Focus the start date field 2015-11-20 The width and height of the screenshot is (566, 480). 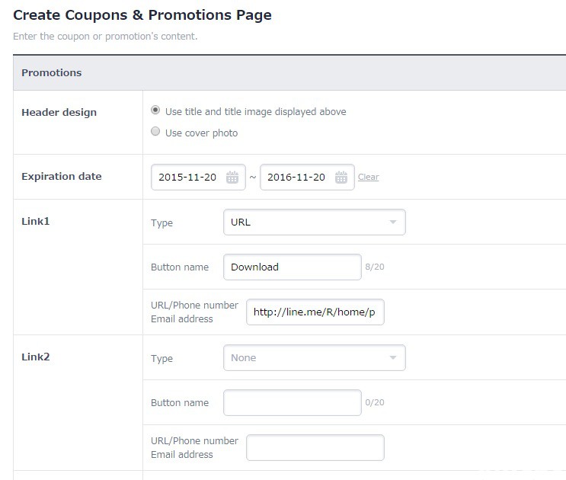point(198,177)
